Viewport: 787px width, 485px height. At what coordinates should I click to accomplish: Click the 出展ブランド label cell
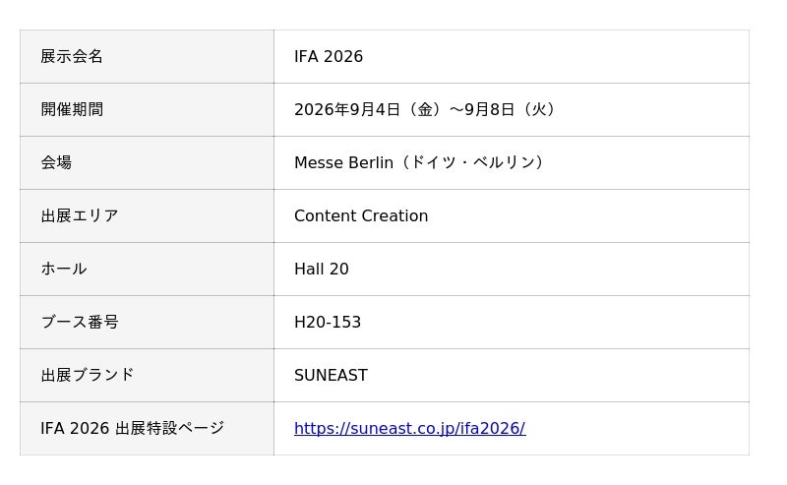[x=147, y=376]
